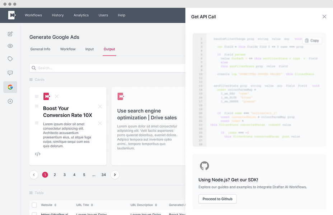The image size is (333, 215).
Task: Select page 1 in pagination
Action: click(x=45, y=175)
